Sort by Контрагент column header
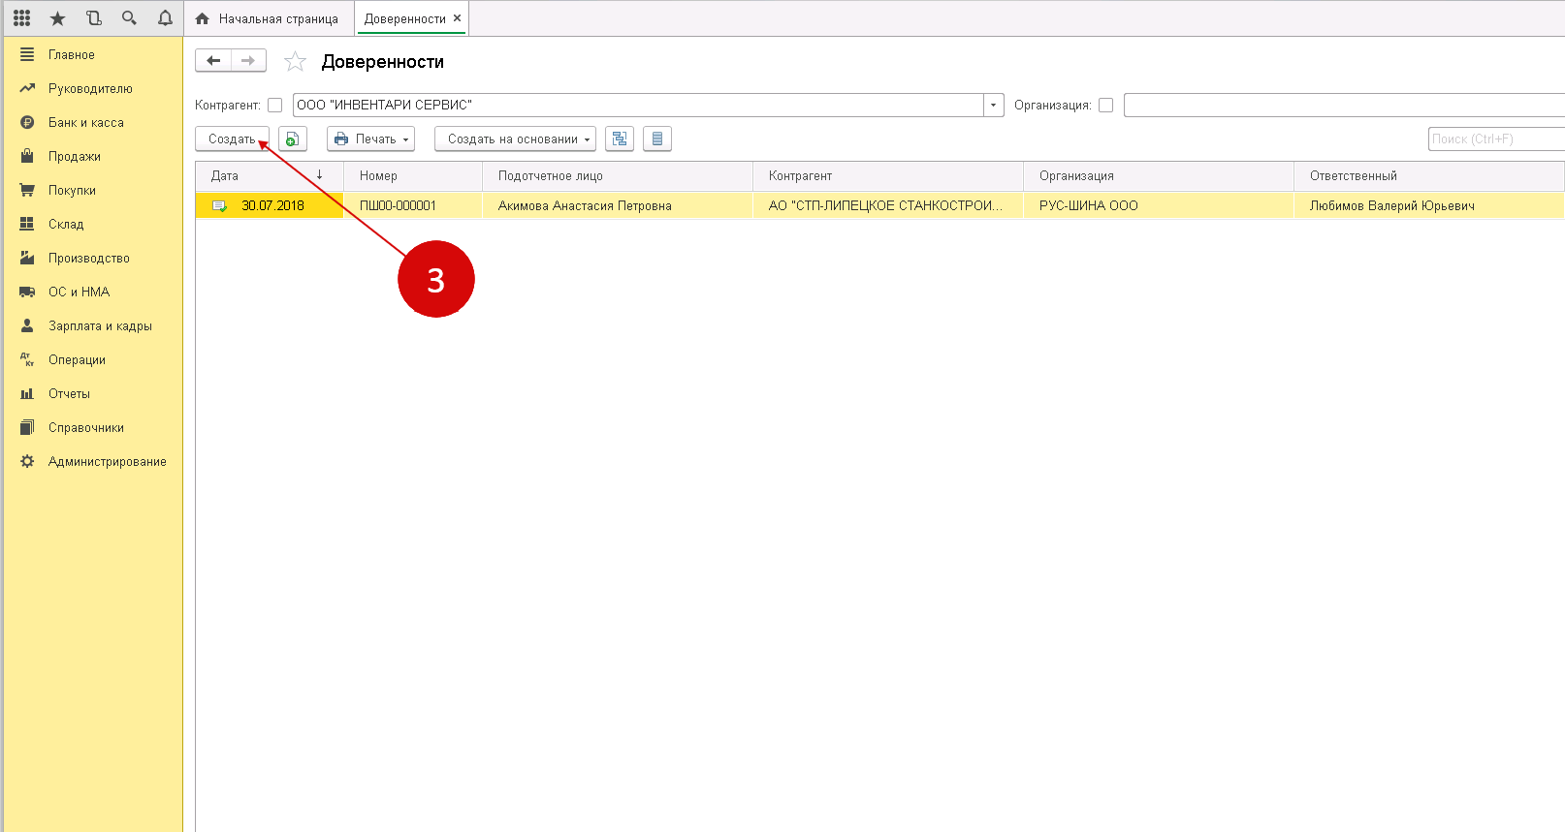The image size is (1565, 832). 888,176
